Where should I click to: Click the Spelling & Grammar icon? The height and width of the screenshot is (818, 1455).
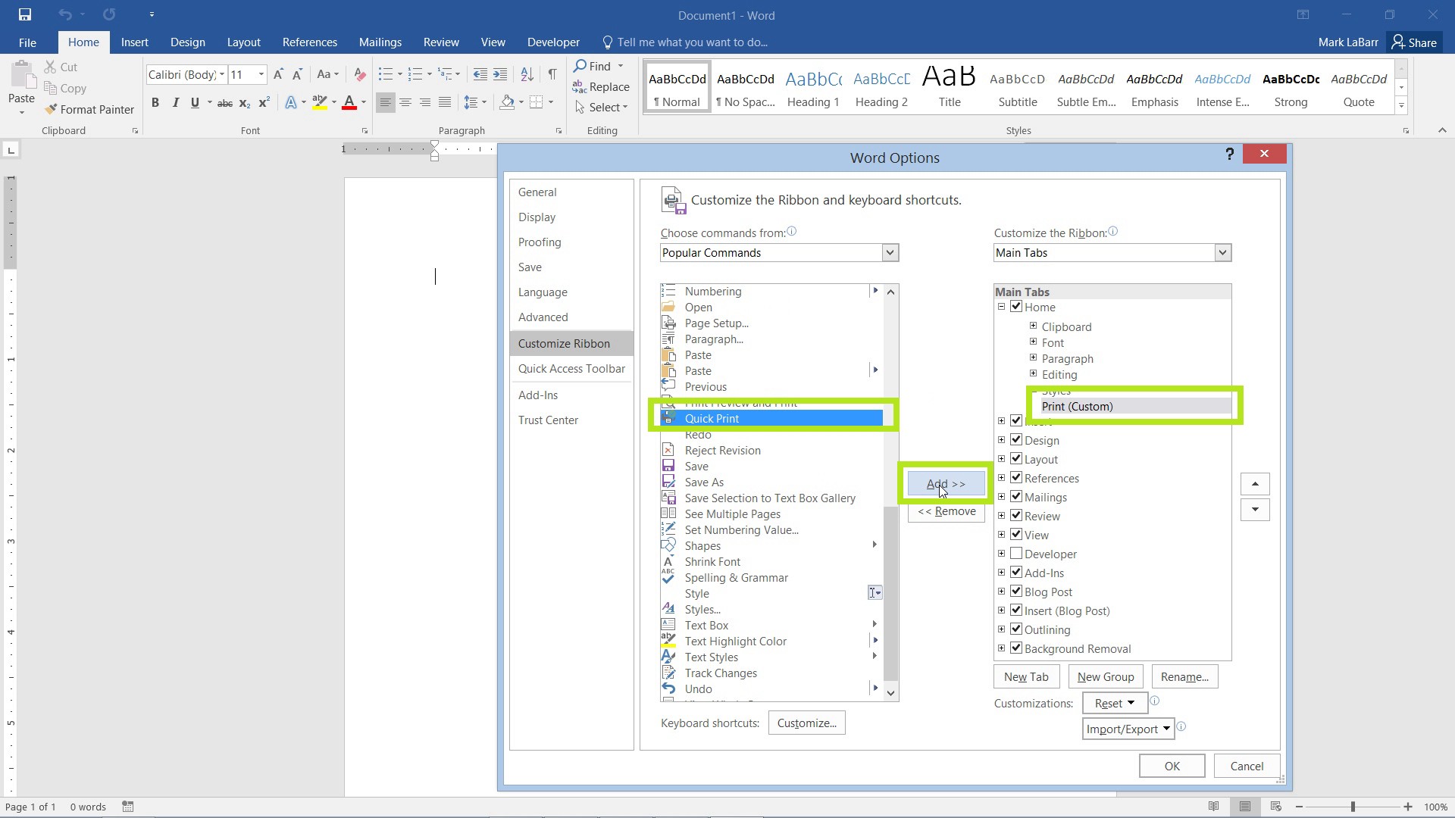coord(668,576)
